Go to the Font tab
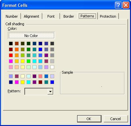Screen dimensions: 131x126 coord(51,16)
